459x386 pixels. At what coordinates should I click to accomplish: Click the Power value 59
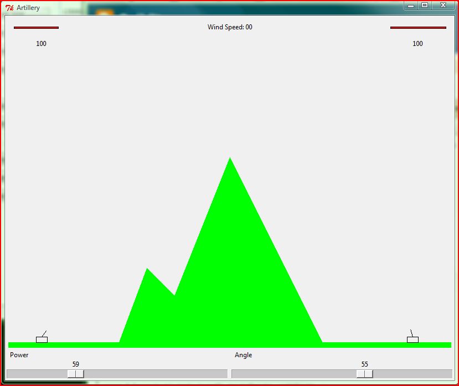tap(75, 364)
